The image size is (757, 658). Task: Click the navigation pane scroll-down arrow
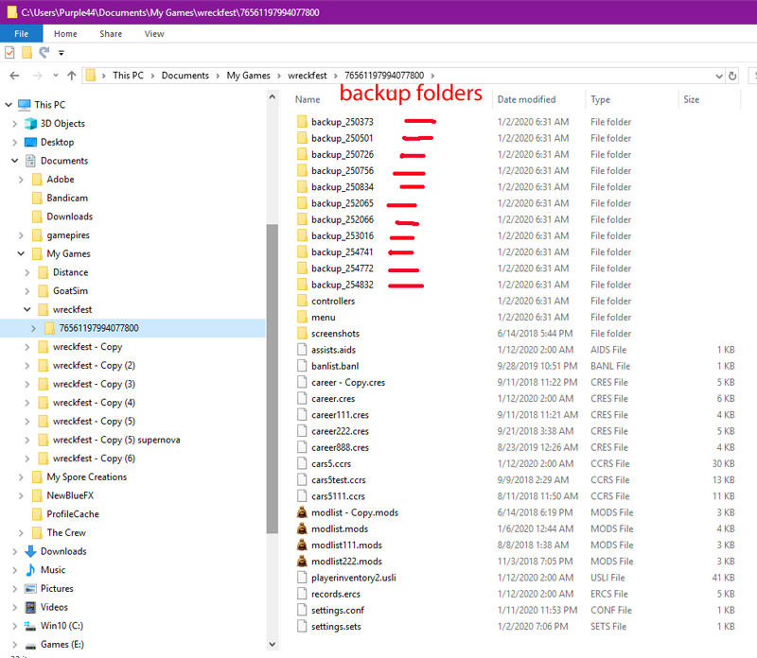tap(272, 644)
